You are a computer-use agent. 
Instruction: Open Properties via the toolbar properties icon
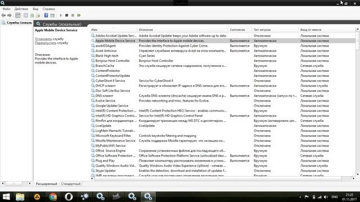[26, 15]
